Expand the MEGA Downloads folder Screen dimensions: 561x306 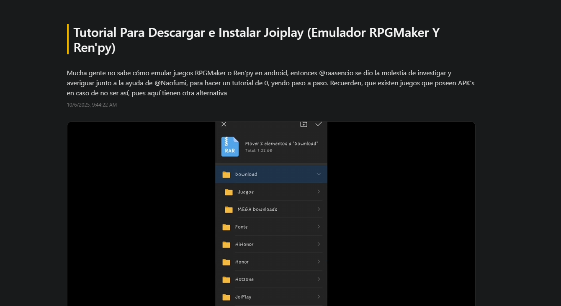[319, 209]
